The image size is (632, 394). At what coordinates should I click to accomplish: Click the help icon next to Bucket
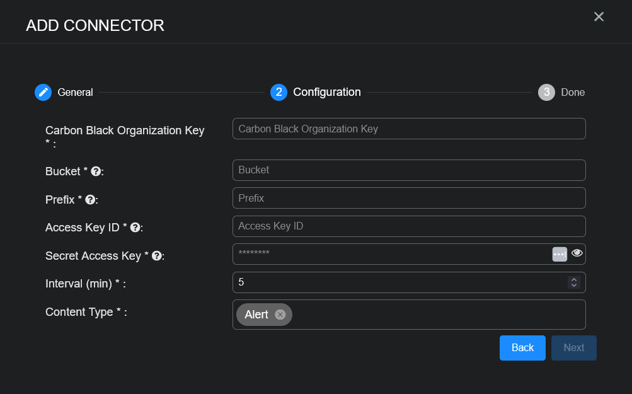(x=96, y=171)
